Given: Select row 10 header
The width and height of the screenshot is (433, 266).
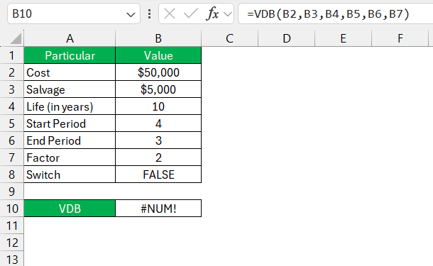Looking at the screenshot, I should point(11,209).
